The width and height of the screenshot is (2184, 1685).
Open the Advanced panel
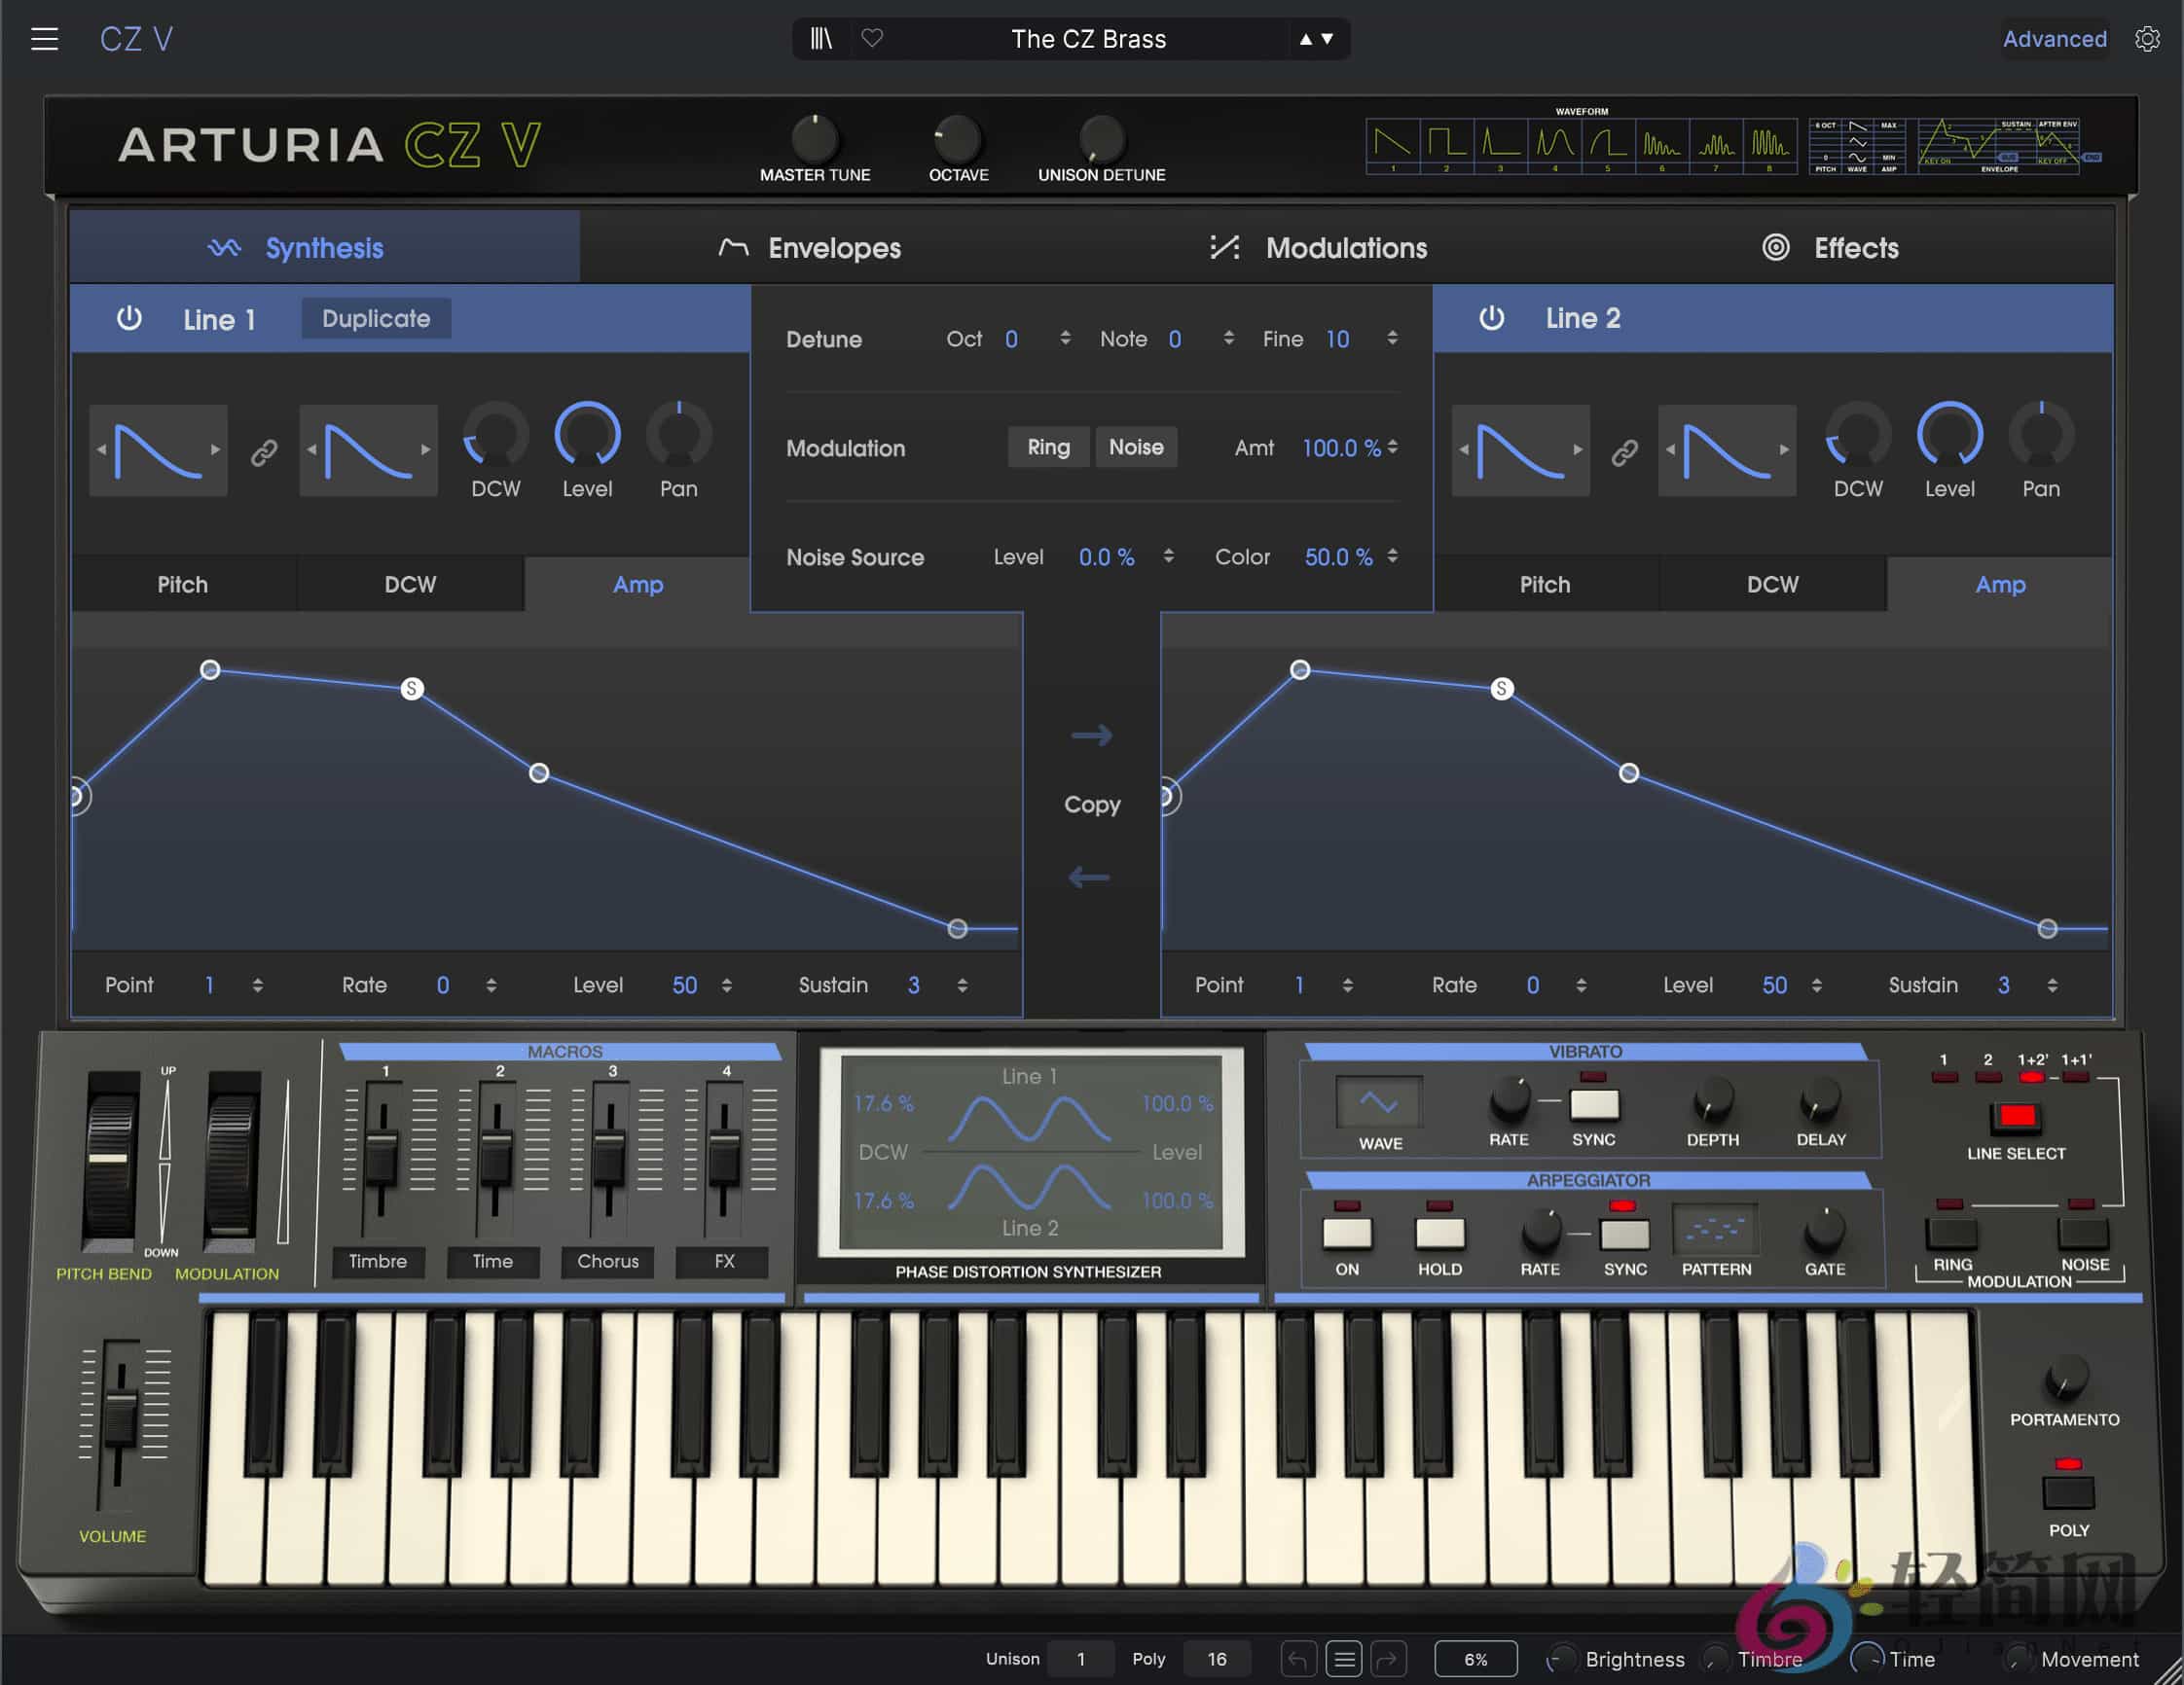(x=2054, y=39)
